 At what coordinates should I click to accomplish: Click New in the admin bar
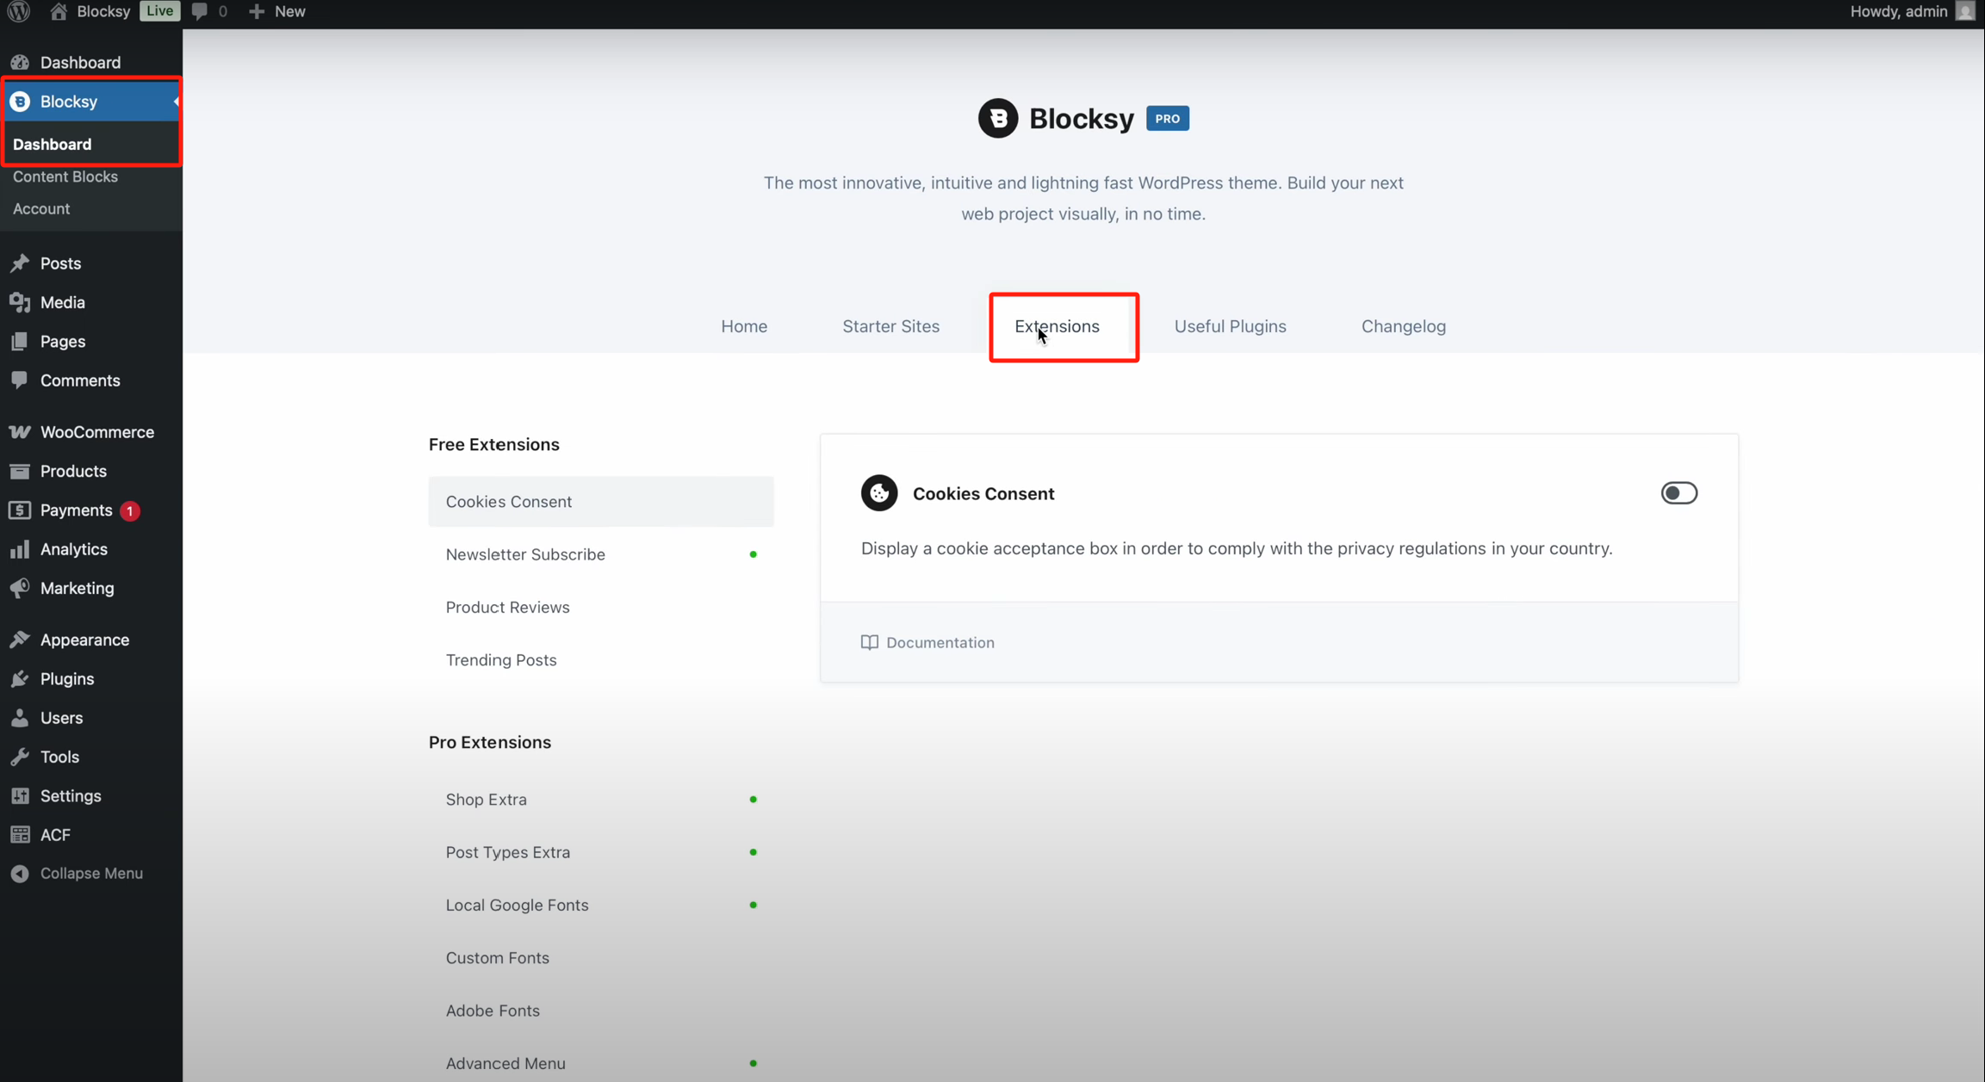pos(276,11)
